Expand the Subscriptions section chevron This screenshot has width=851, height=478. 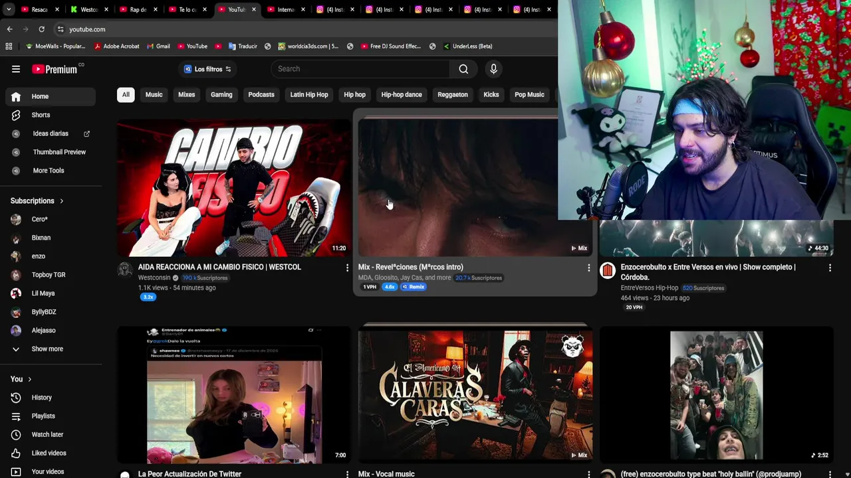point(62,201)
